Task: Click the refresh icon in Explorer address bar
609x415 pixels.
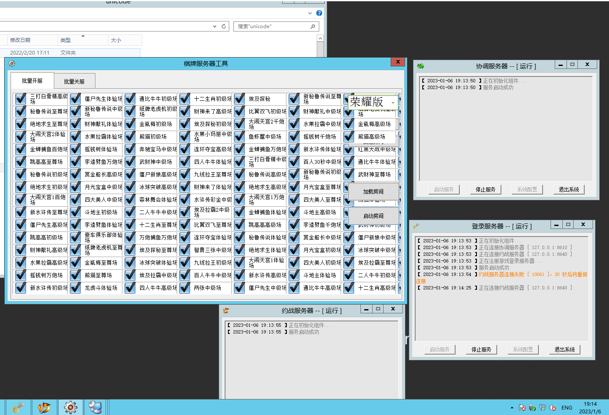Action: [224, 26]
